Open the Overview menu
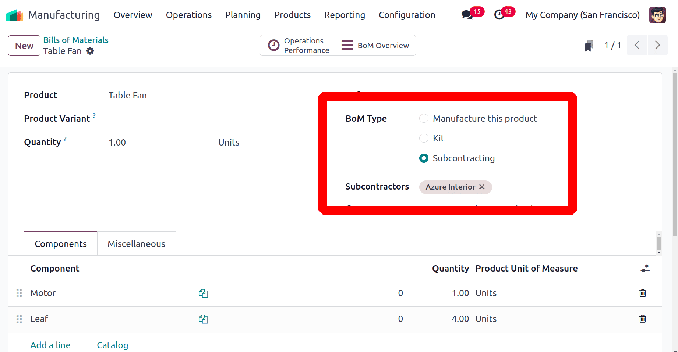 (x=133, y=15)
